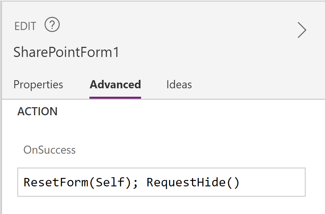This screenshot has height=214, width=325.
Task: Open the Advanced tab
Action: coord(115,85)
